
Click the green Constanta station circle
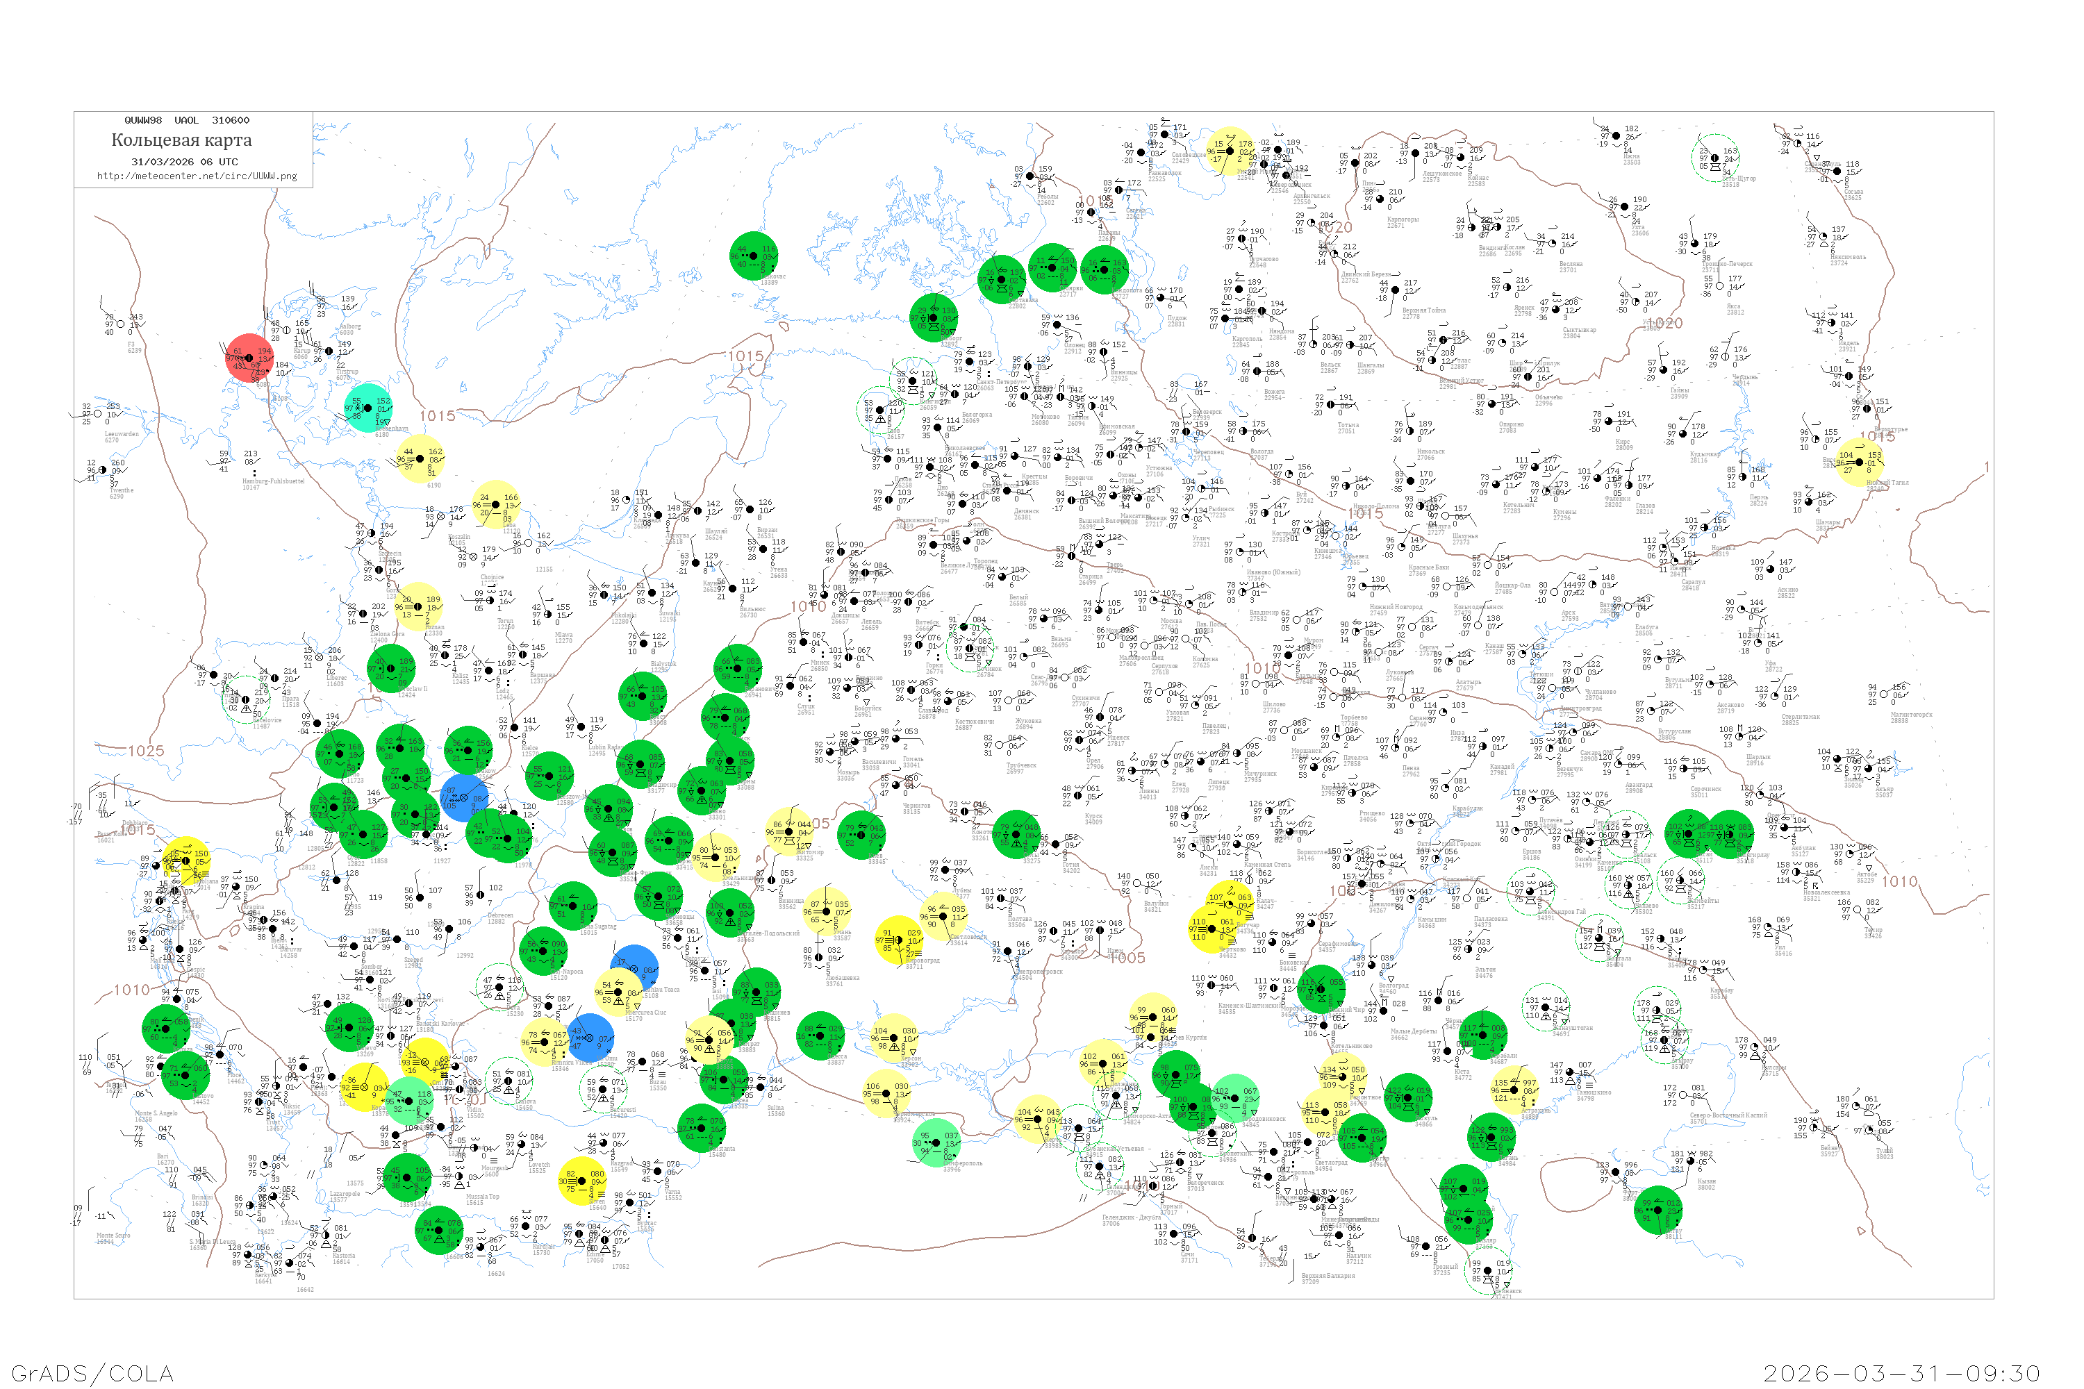[x=702, y=1129]
